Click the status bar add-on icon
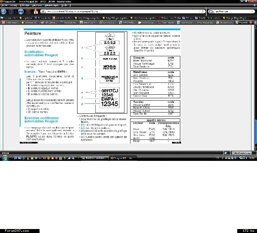 tap(226, 153)
